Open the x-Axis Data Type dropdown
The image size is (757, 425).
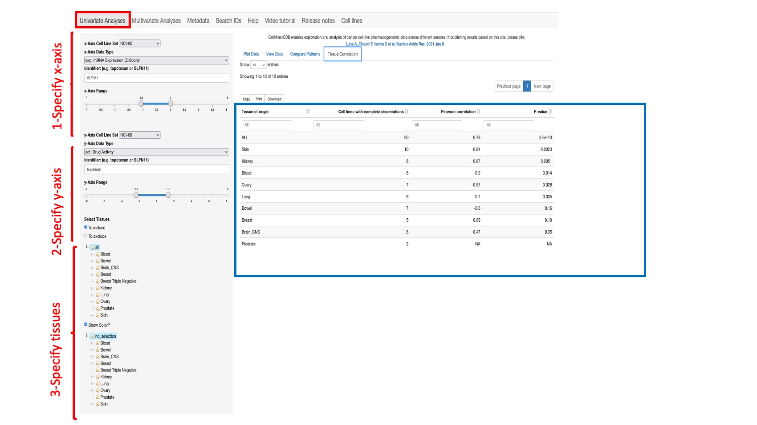(157, 60)
